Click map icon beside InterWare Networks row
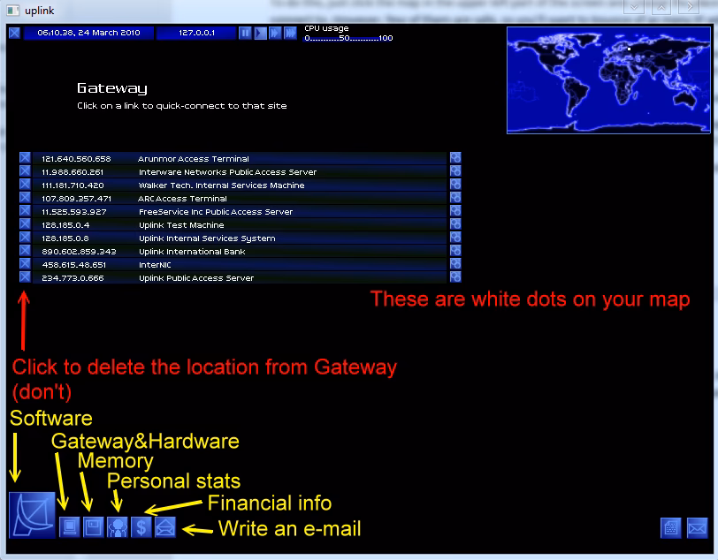Viewport: 718px width, 560px height. 455,171
